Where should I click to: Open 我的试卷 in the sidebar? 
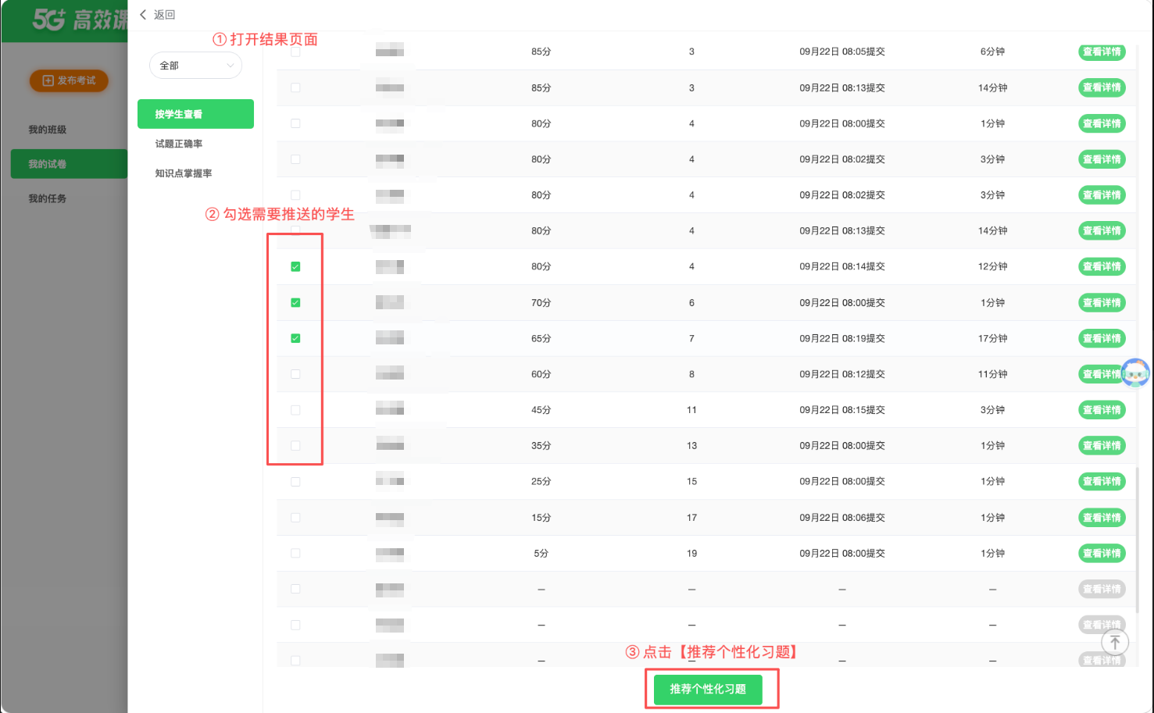[x=69, y=164]
